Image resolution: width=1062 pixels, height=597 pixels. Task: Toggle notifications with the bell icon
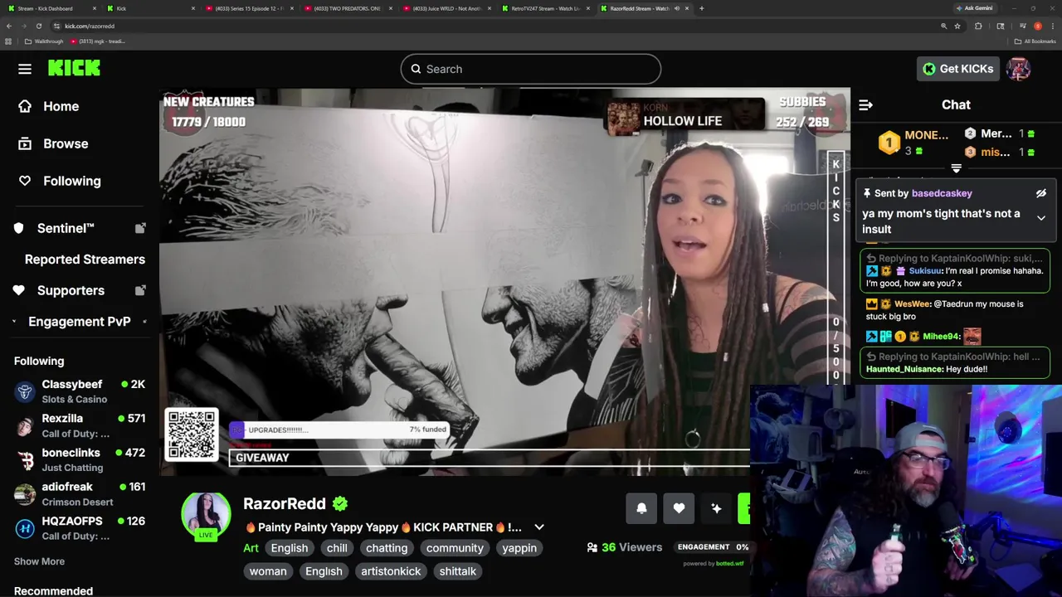click(641, 508)
